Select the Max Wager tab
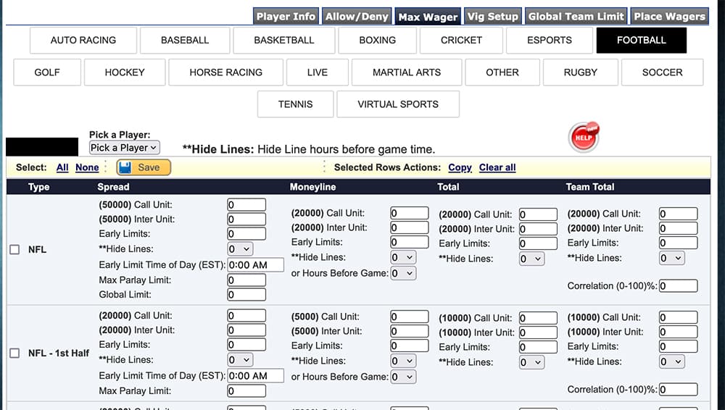725x410 pixels. point(428,17)
